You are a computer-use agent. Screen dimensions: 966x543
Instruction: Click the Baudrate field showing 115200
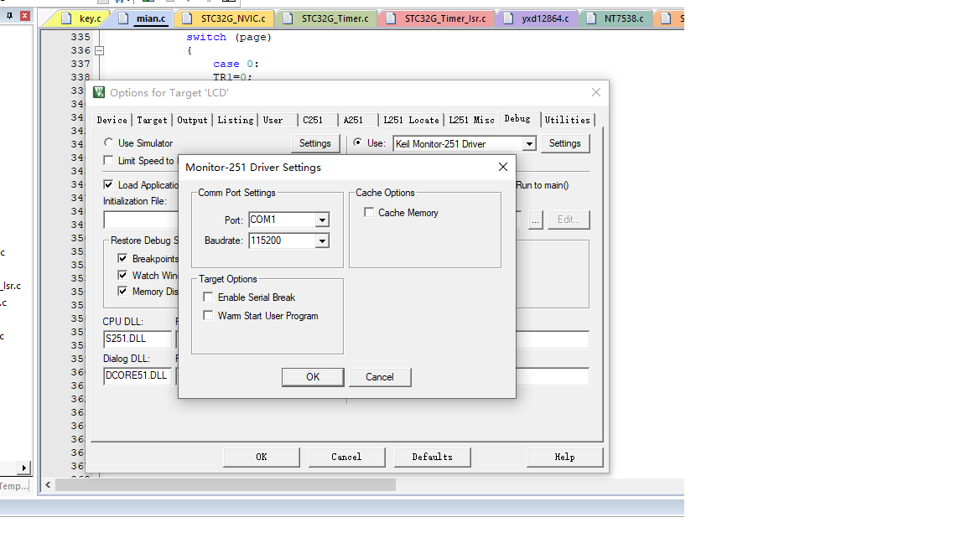pyautogui.click(x=282, y=240)
